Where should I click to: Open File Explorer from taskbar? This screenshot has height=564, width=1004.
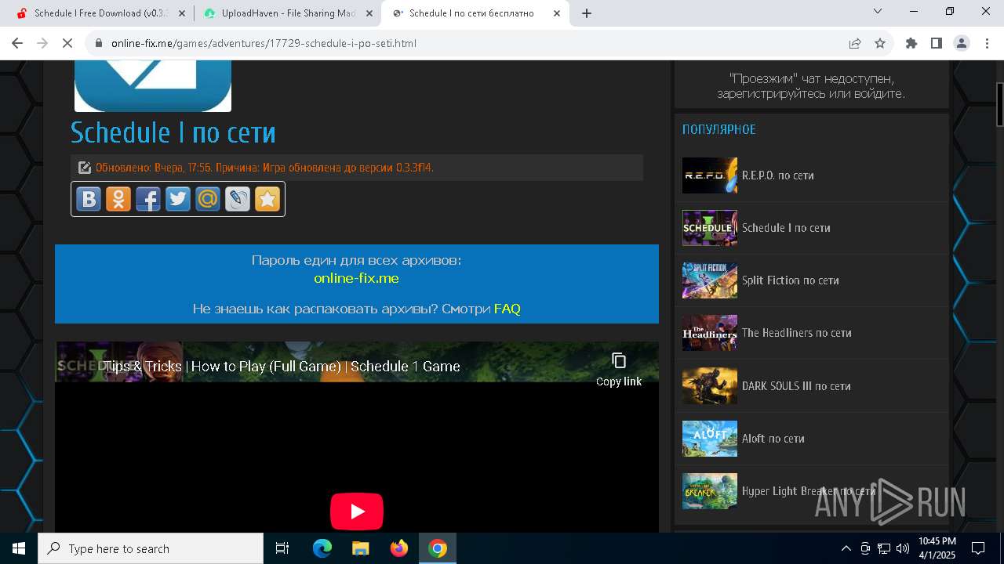(x=361, y=548)
